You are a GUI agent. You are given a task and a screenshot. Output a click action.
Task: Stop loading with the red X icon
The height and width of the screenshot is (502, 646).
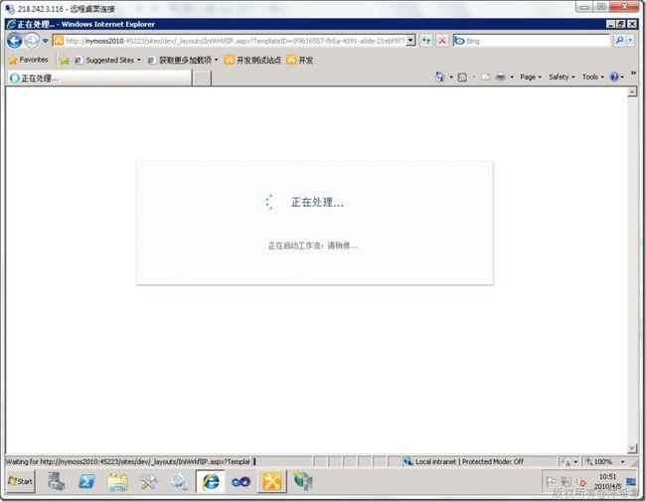(442, 41)
